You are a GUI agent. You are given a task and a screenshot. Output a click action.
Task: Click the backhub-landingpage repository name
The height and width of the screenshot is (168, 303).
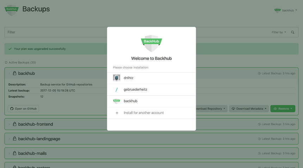coord(39,139)
